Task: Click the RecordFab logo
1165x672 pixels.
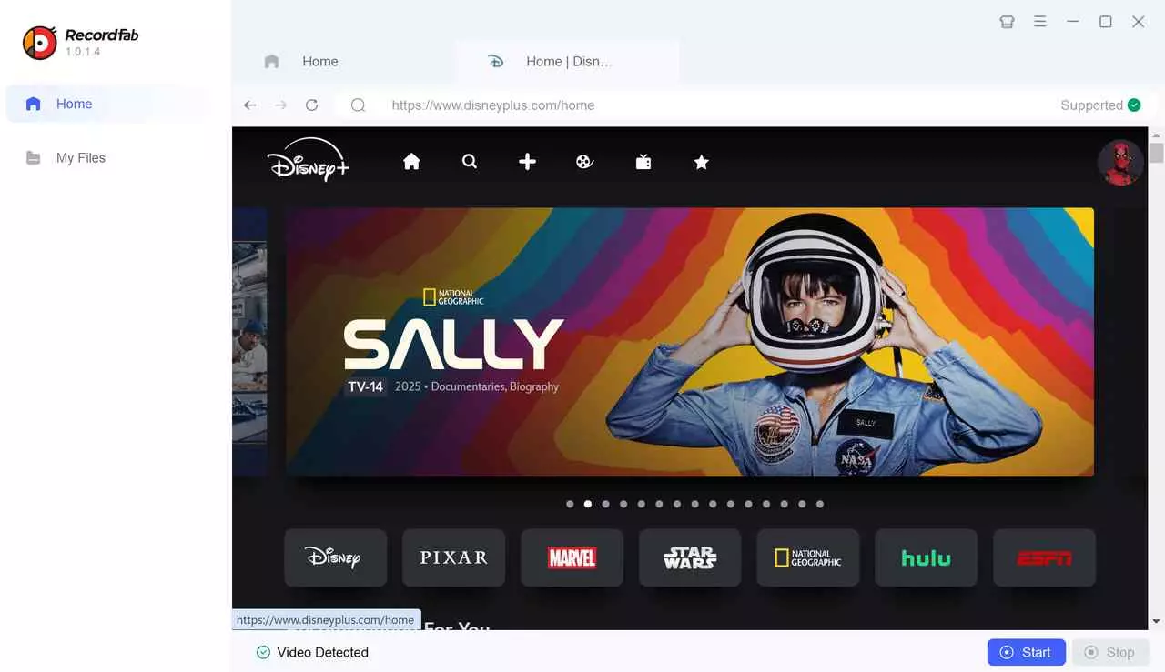Action: click(x=39, y=43)
